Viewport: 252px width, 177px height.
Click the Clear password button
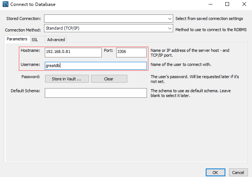click(109, 79)
